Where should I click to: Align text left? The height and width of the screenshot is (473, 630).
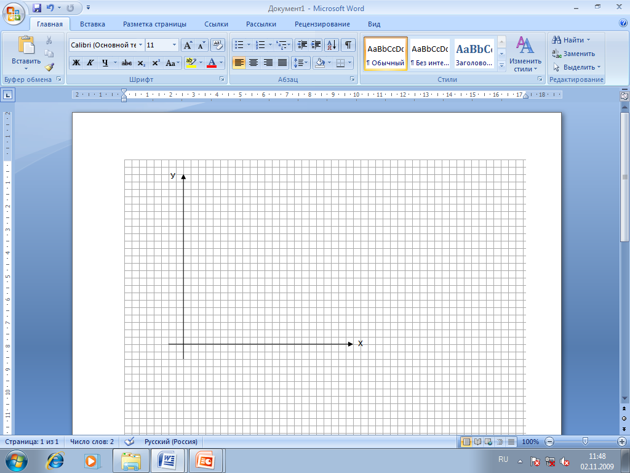tap(239, 63)
